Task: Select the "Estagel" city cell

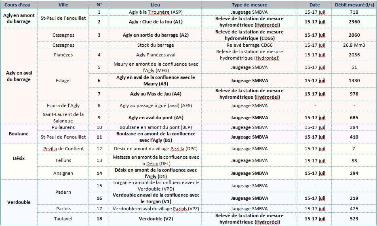Action: click(x=63, y=81)
